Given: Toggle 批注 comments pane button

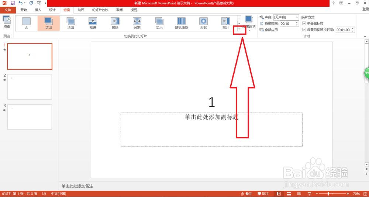Looking at the screenshot, I should click(x=263, y=194).
